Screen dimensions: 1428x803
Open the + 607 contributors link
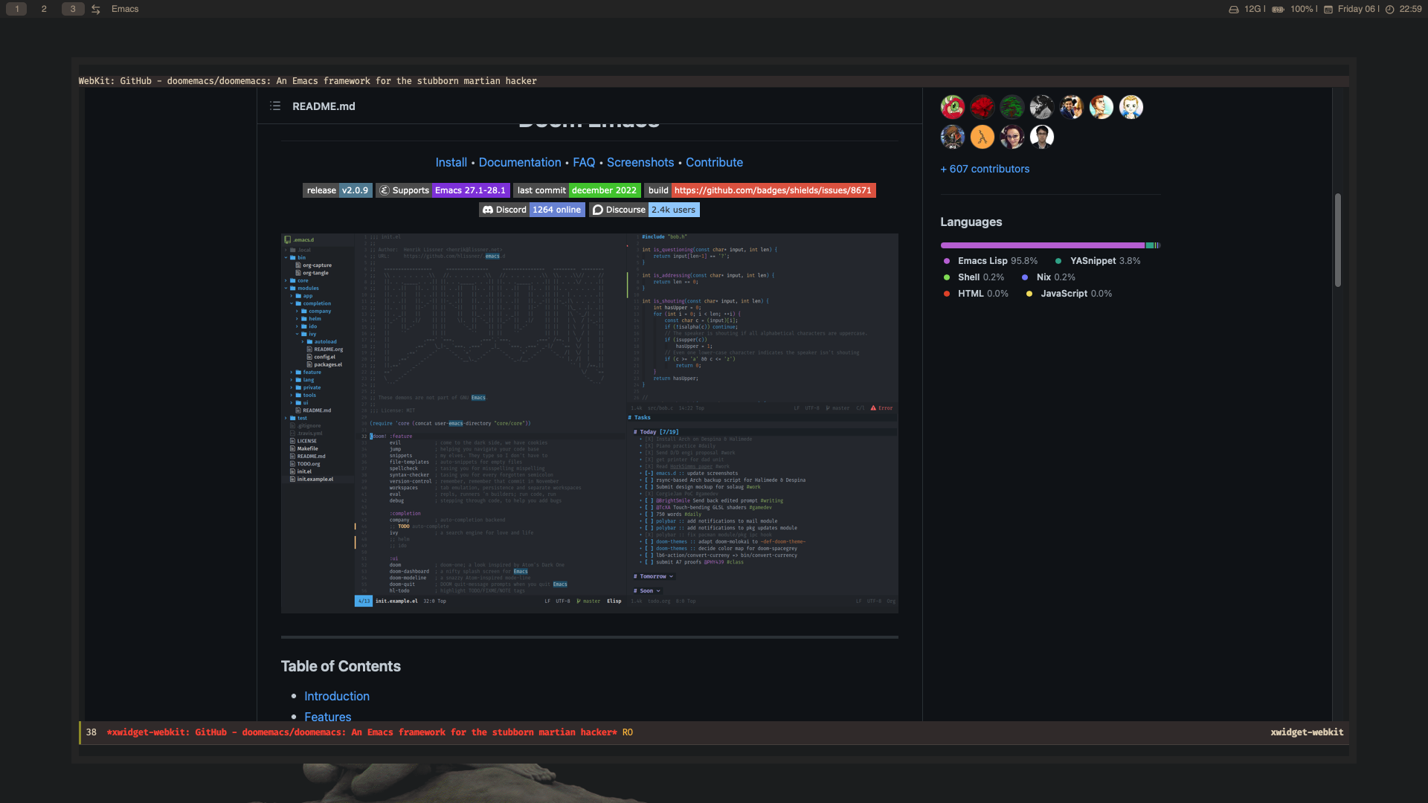(985, 169)
